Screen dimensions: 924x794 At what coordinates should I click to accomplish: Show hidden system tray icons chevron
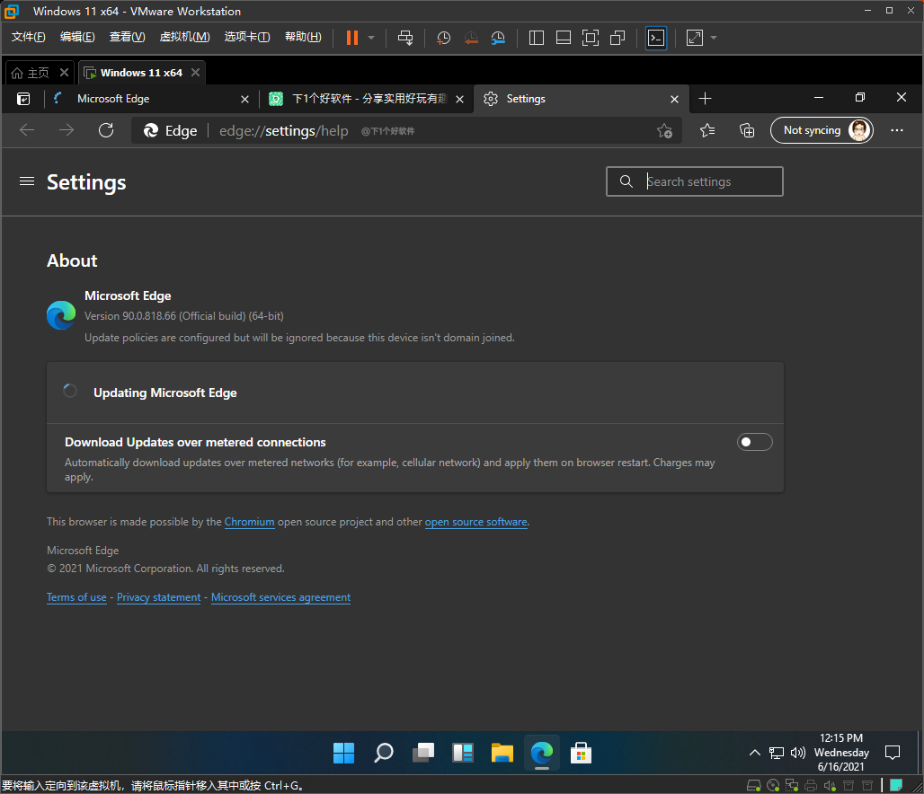pyautogui.click(x=755, y=753)
